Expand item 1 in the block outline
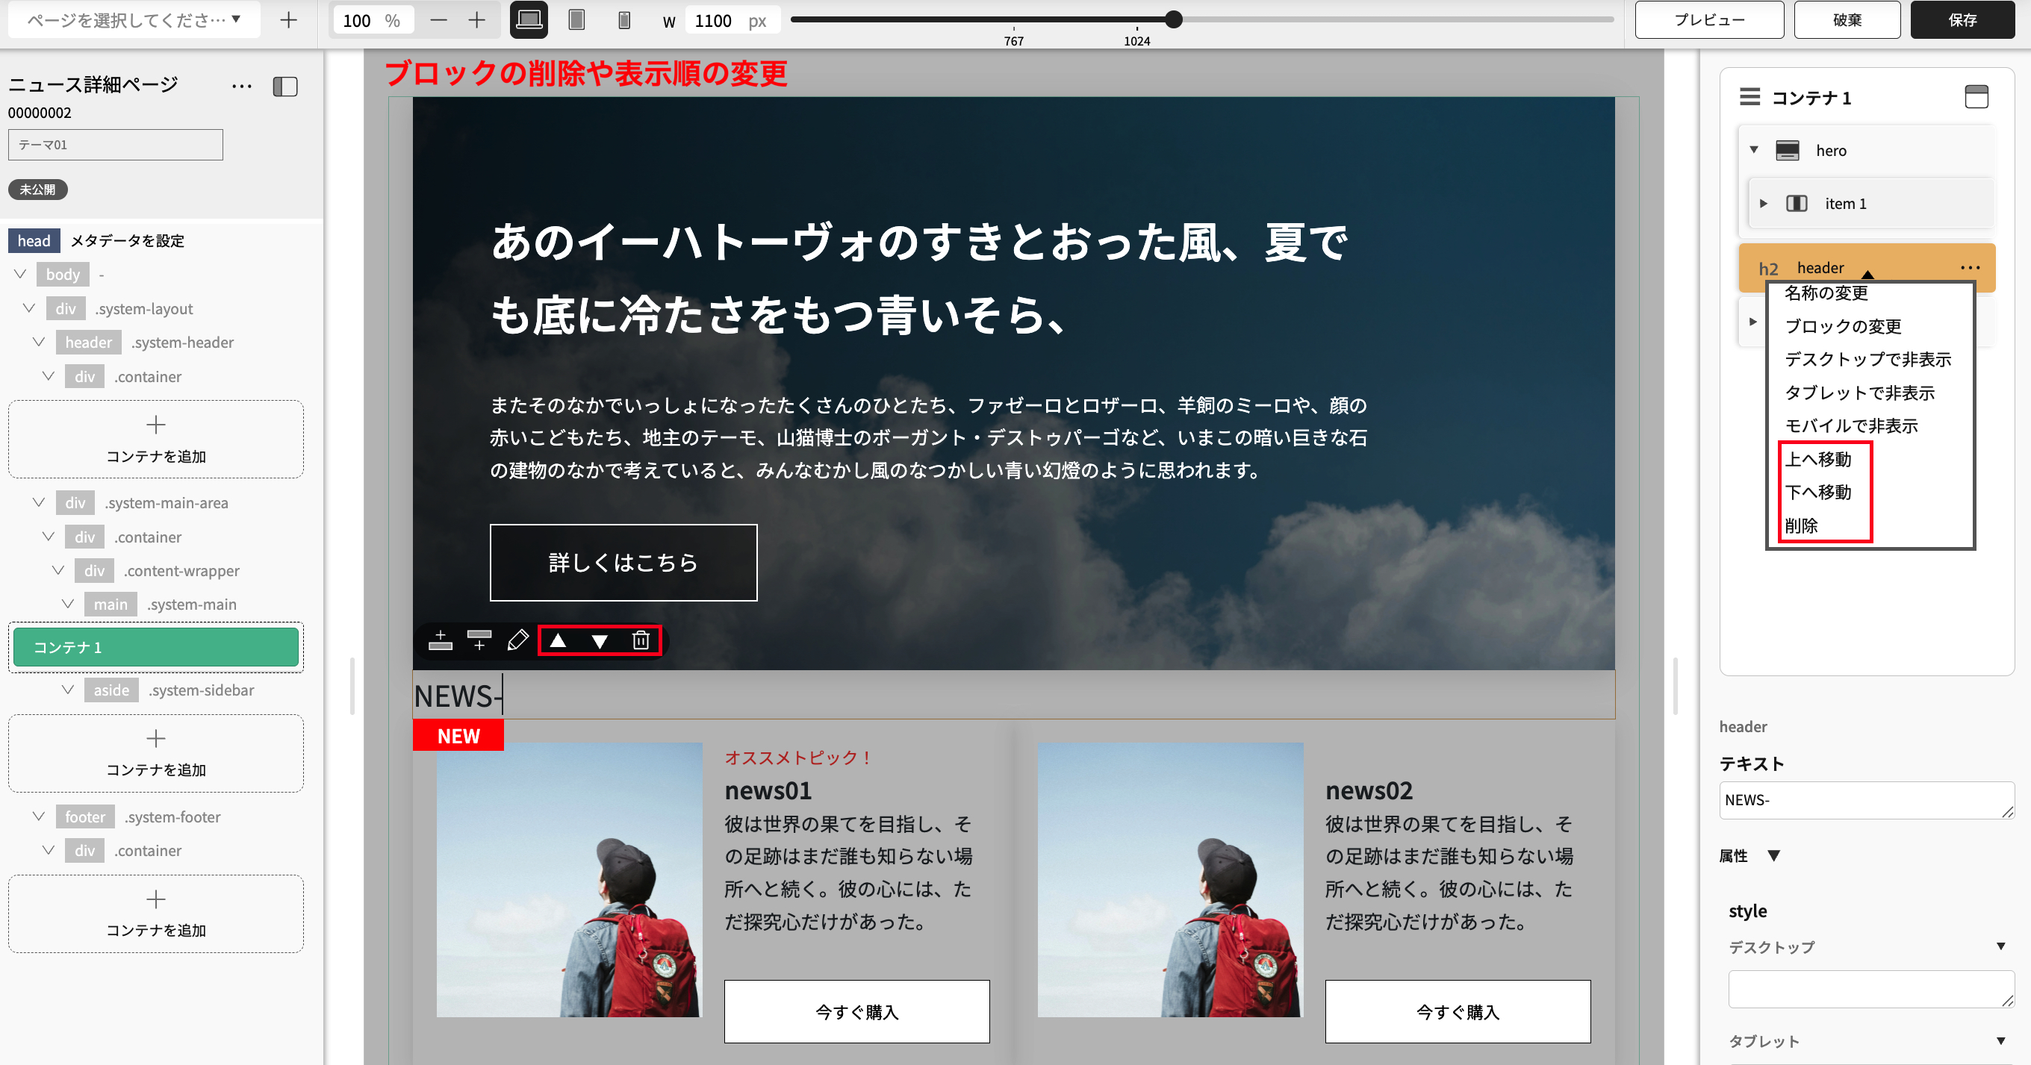This screenshot has width=2031, height=1065. (x=1764, y=204)
